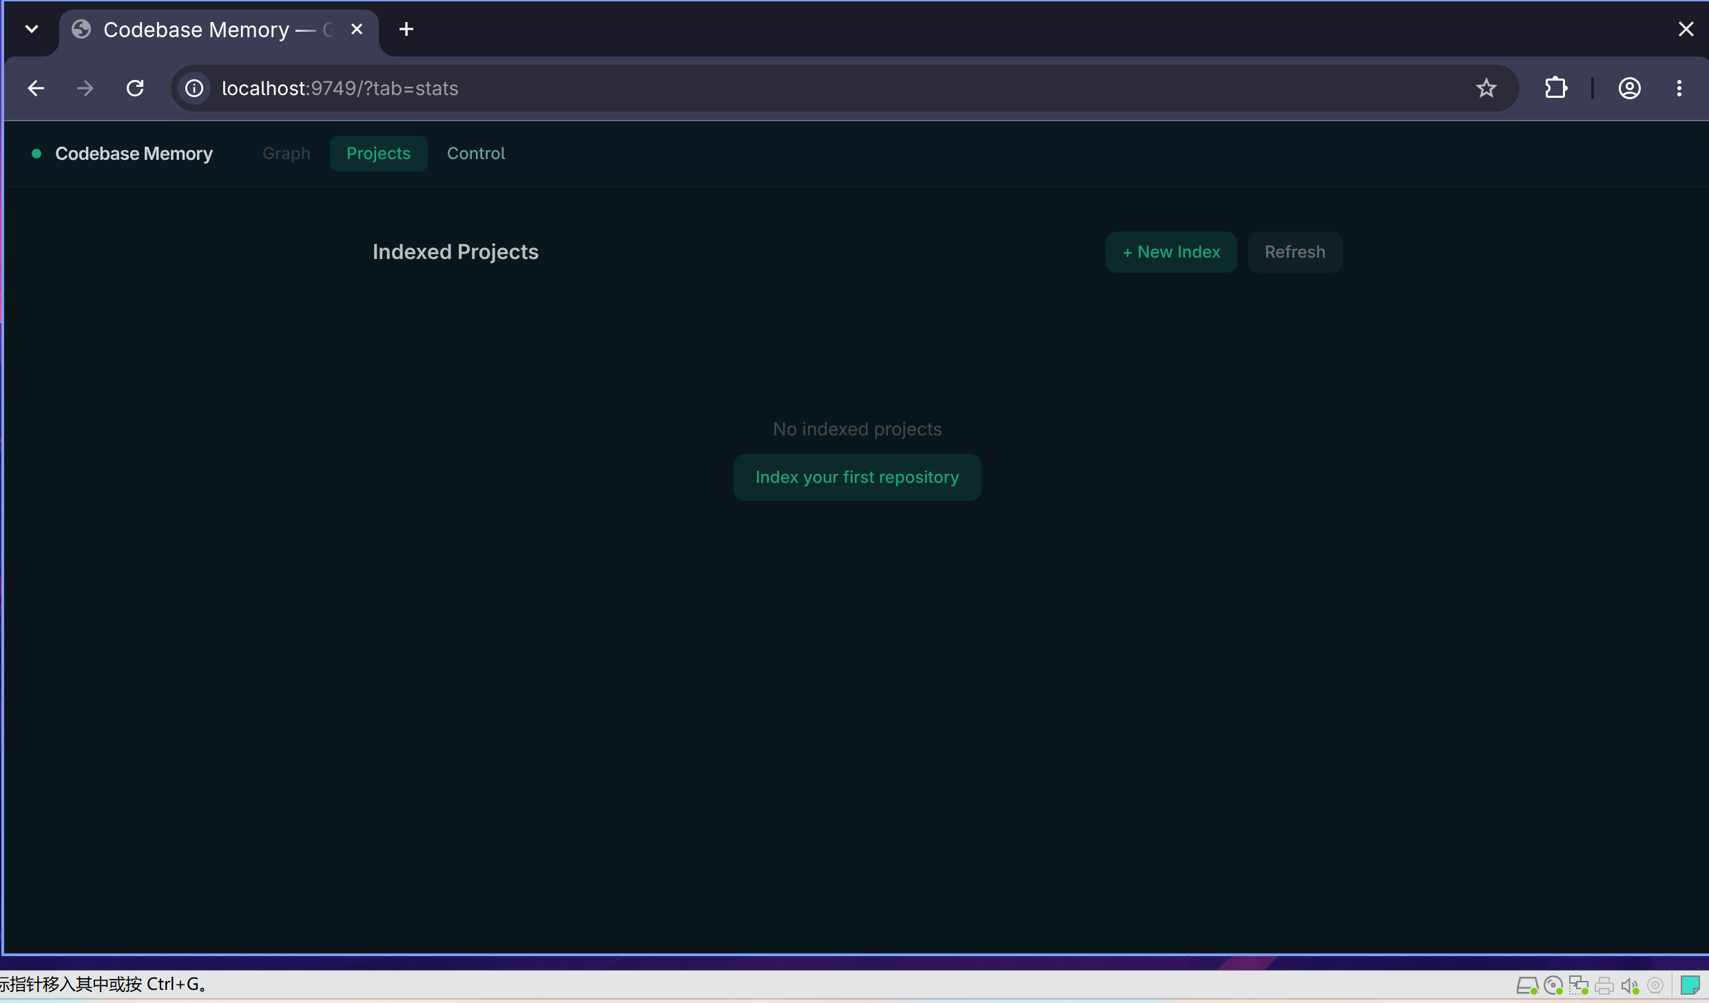Open the three-dot browser menu
Screen dimensions: 1709x1003
(1679, 88)
